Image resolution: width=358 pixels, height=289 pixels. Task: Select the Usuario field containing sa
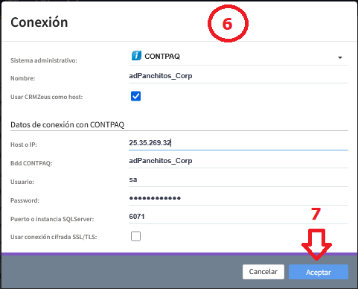238,180
